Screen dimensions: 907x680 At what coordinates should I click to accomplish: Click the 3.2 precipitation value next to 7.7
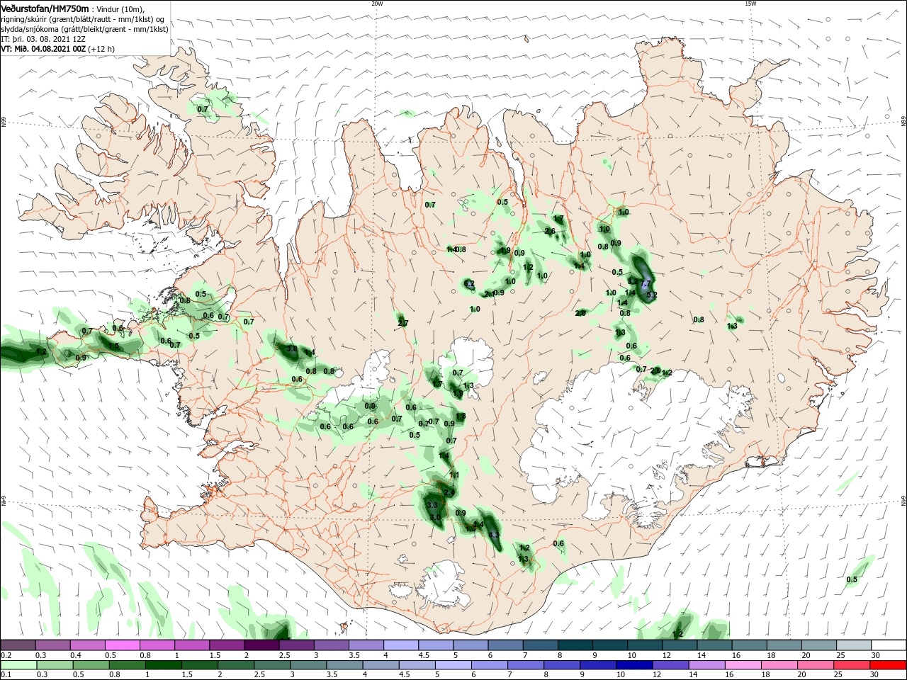pos(633,281)
